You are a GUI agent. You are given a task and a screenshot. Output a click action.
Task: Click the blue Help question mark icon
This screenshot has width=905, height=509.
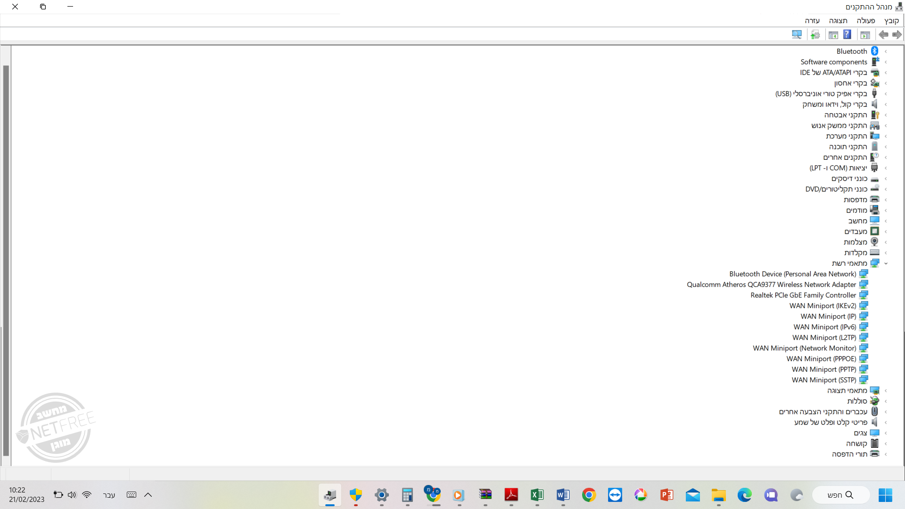(847, 34)
